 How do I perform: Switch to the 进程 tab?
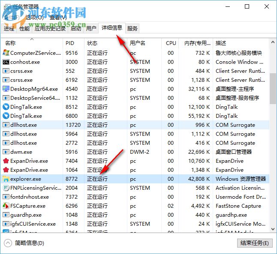pos(9,28)
